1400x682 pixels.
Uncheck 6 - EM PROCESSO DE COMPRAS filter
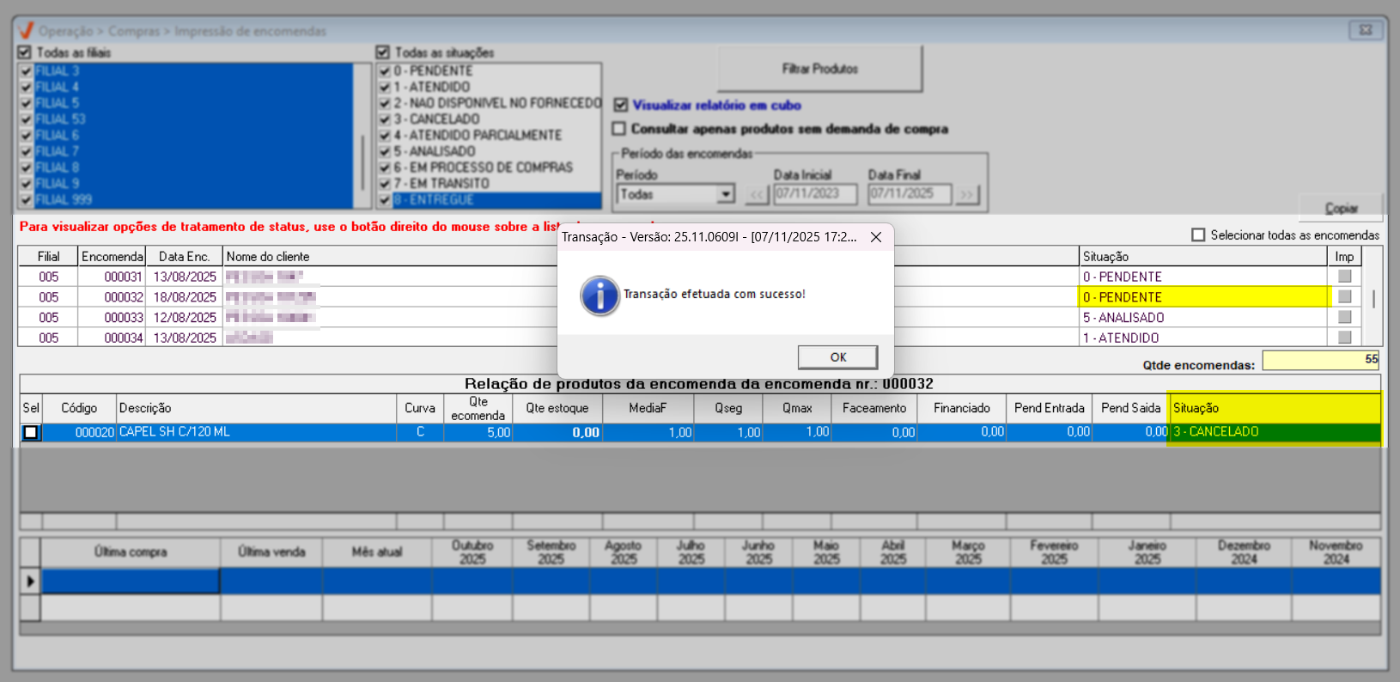(385, 167)
